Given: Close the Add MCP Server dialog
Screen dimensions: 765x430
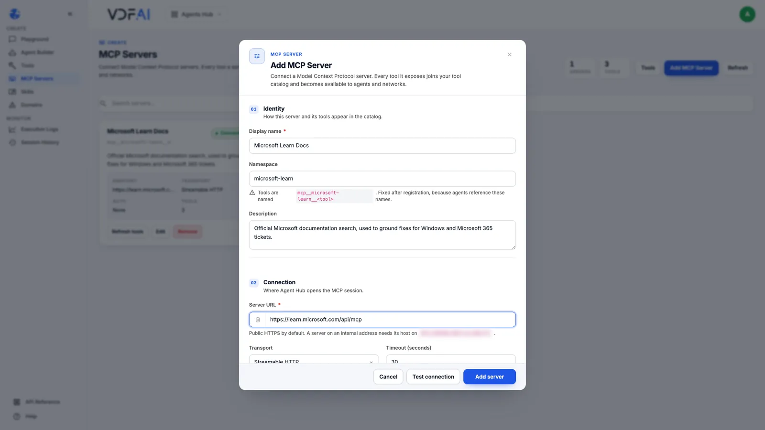Looking at the screenshot, I should pyautogui.click(x=509, y=54).
